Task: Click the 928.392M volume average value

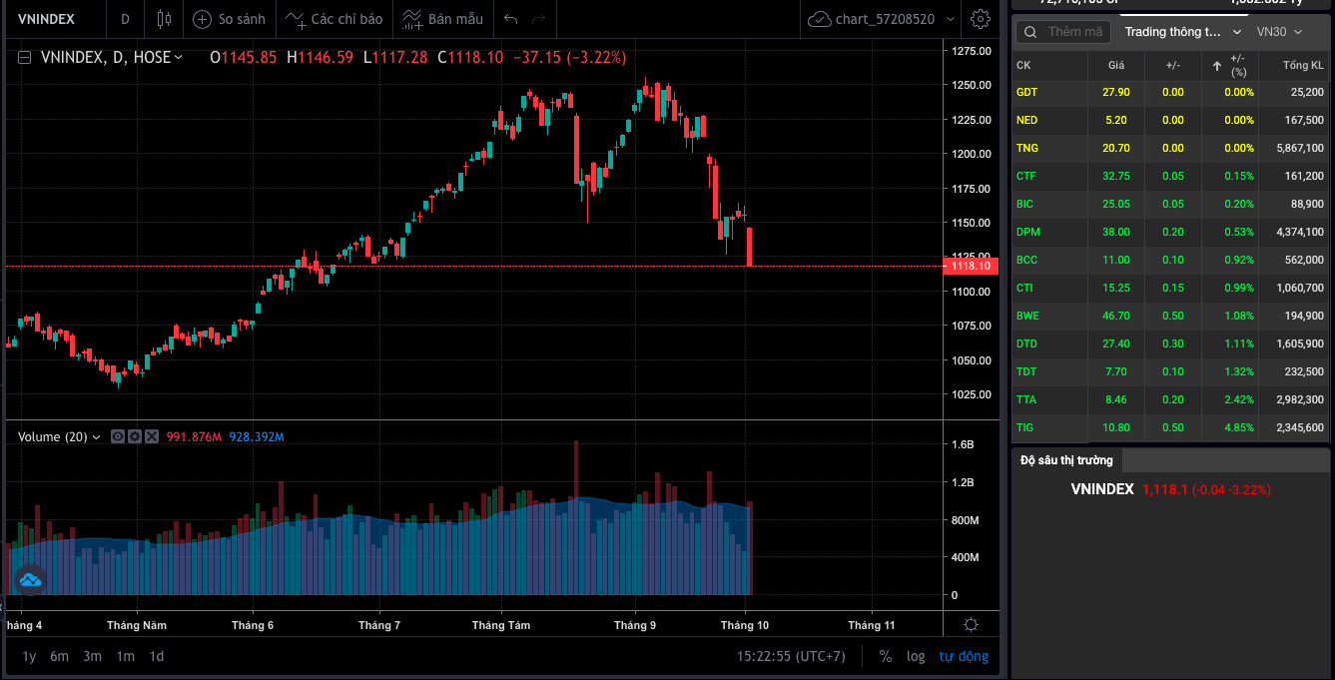Action: 257,437
